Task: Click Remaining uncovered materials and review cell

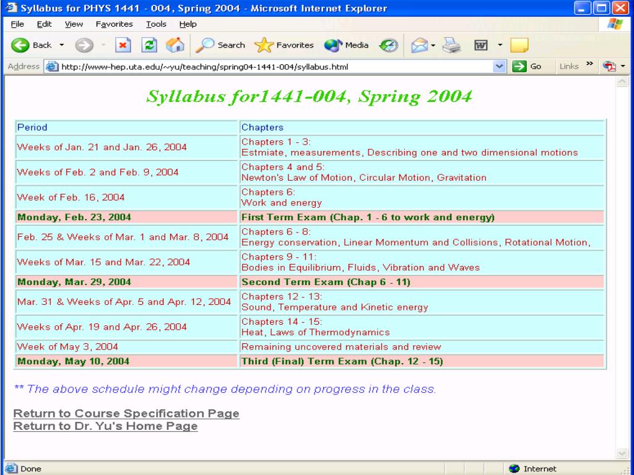Action: pyautogui.click(x=422, y=346)
